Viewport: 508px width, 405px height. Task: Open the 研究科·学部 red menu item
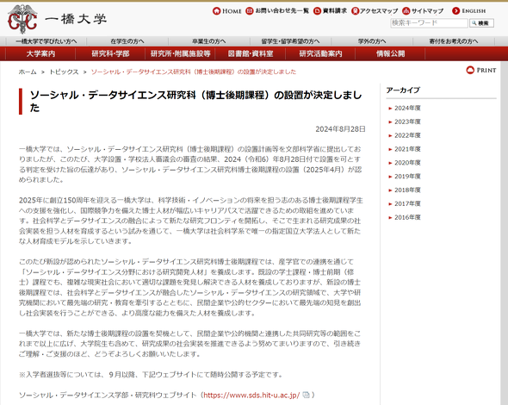(x=110, y=53)
